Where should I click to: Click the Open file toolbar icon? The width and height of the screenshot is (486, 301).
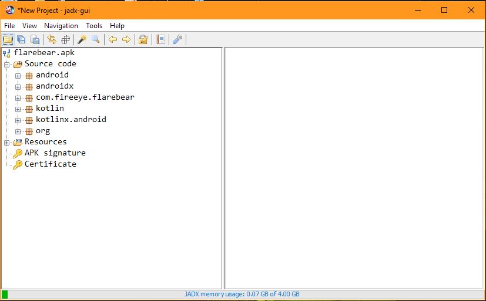pyautogui.click(x=8, y=39)
